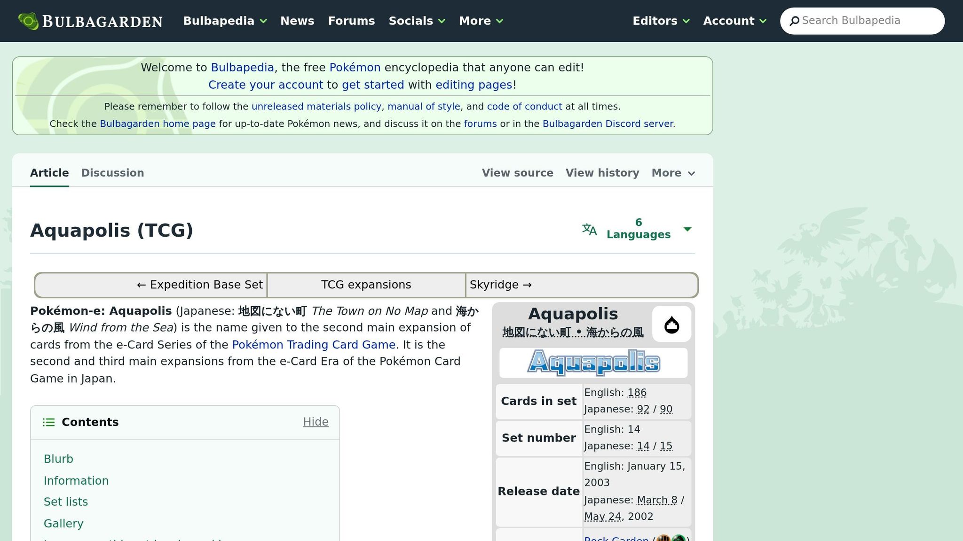This screenshot has height=541, width=963.
Task: Jump to the Blurb section
Action: tap(58, 459)
